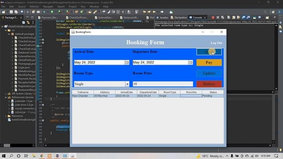Open the Source menu in Eclipse

[22, 7]
